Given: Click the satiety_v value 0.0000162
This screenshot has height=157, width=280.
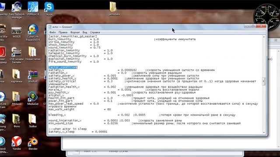Looking at the screenshot, I should (x=129, y=70).
